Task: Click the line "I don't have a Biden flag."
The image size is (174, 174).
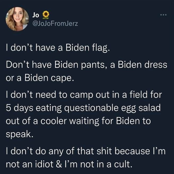Action: pyautogui.click(x=58, y=49)
